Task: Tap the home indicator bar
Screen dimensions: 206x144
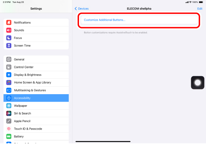Action: pos(103,142)
